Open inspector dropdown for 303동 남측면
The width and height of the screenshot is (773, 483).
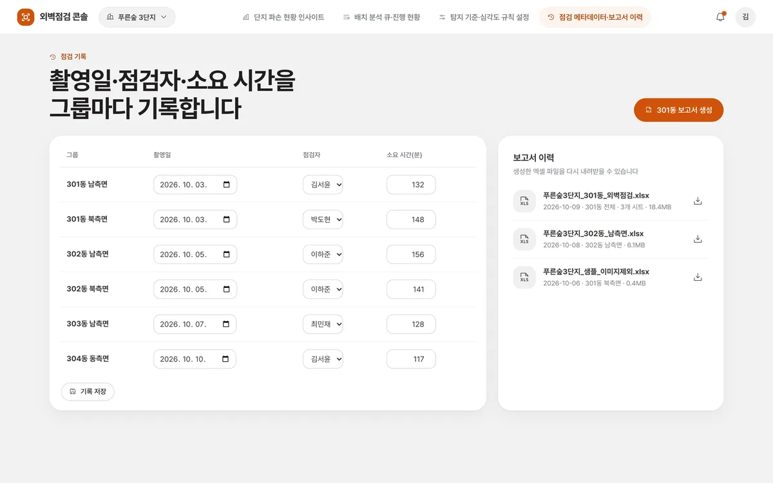[x=323, y=324]
